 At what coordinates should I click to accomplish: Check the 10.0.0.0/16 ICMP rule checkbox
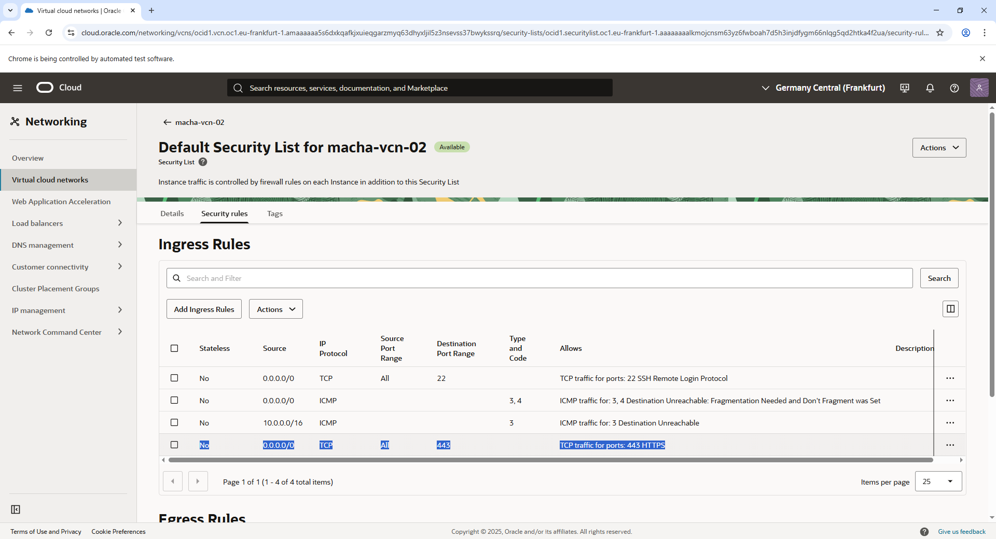pos(174,423)
